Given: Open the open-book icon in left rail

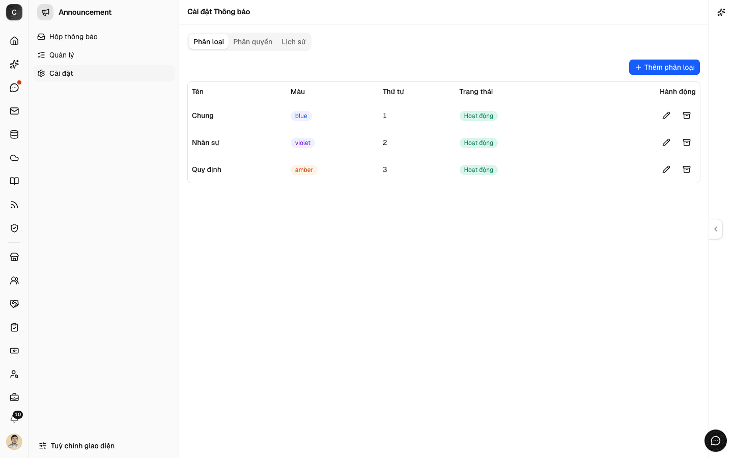Looking at the screenshot, I should 14,181.
